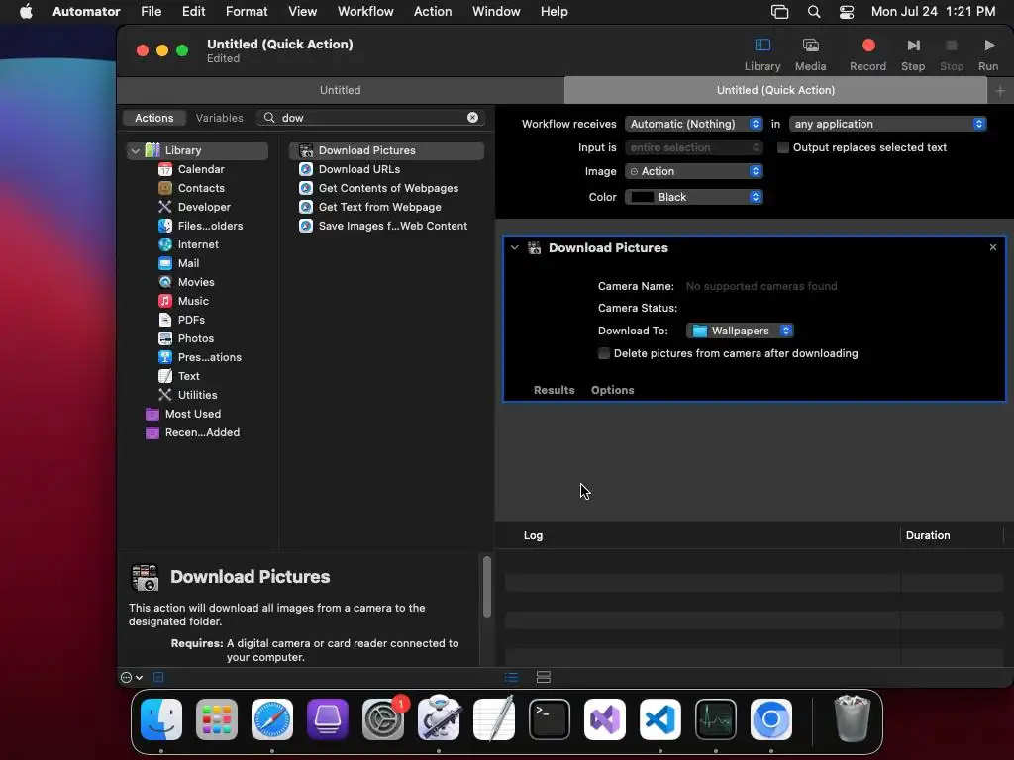Open the Color 'Black' dropdown
The image size is (1014, 760).
pos(693,197)
